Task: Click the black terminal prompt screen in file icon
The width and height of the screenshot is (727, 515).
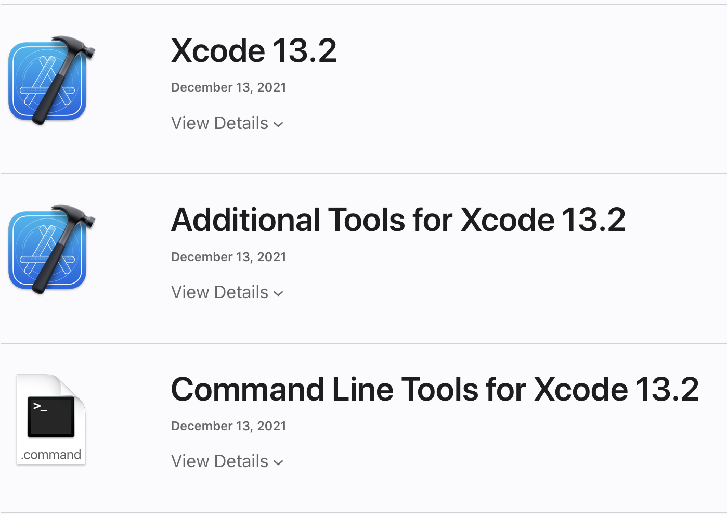Action: (51, 417)
